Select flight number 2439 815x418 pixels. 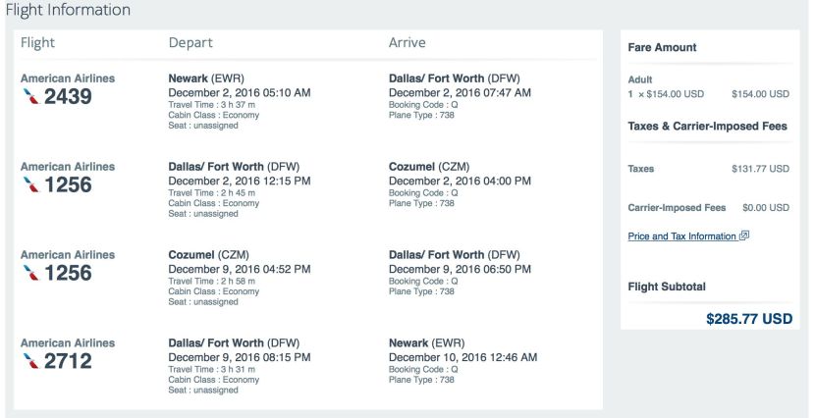coord(68,96)
